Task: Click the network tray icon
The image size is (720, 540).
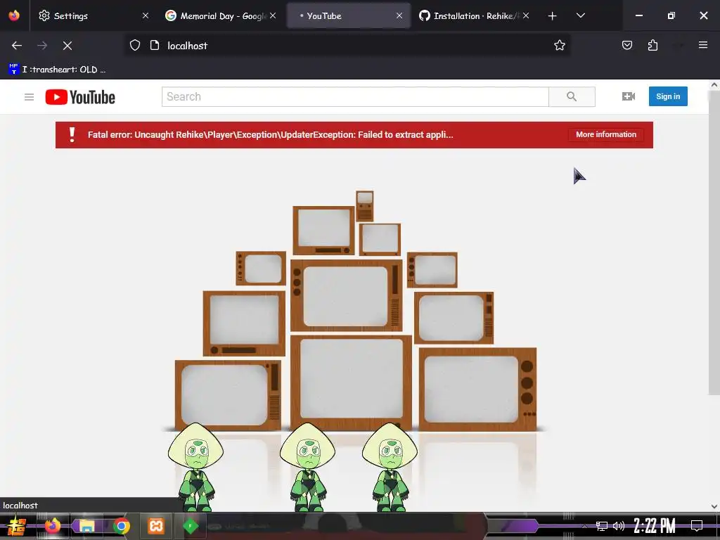Action: [601, 526]
